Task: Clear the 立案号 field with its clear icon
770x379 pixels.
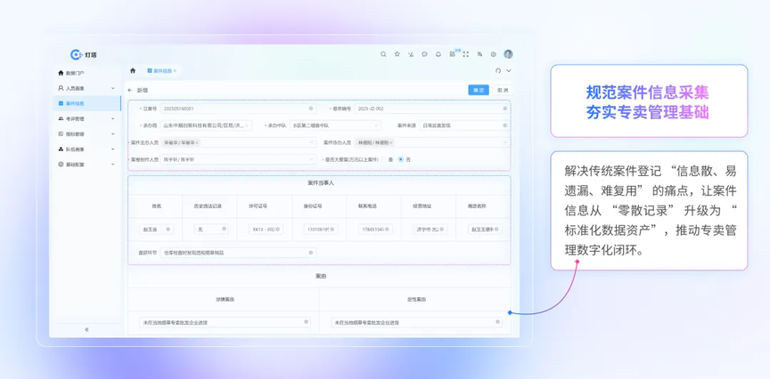Action: (x=310, y=109)
